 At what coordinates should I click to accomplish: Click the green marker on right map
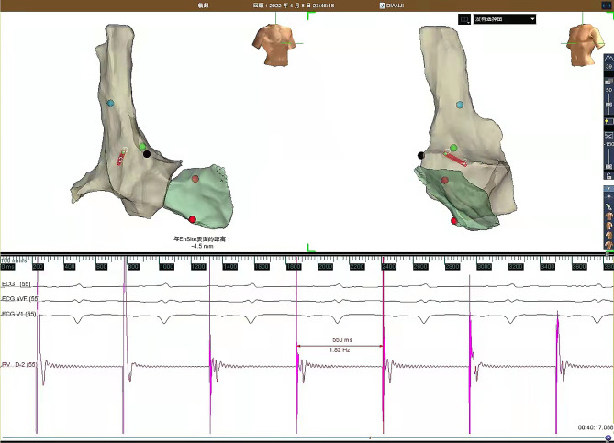point(453,148)
